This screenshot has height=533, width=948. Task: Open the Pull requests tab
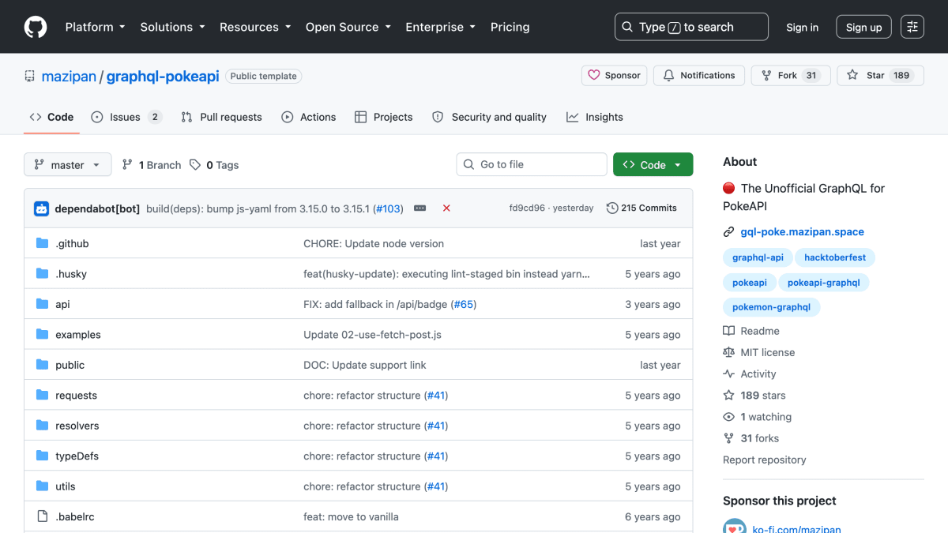[x=221, y=117]
